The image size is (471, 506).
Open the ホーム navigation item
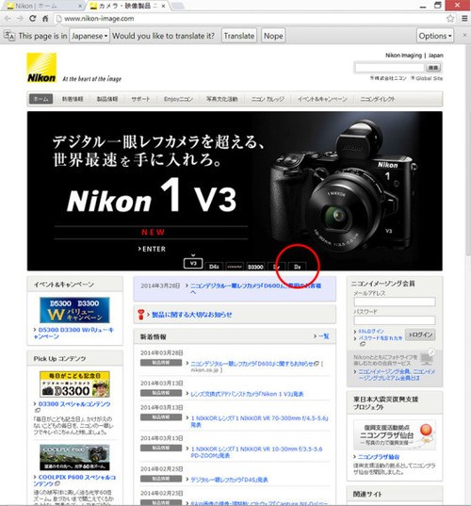pos(41,99)
